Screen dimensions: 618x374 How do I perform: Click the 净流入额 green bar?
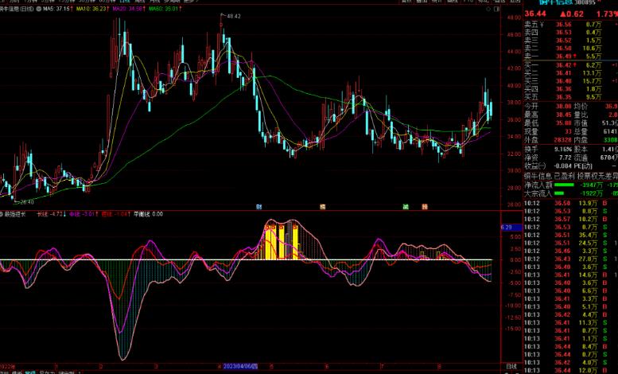(x=564, y=185)
